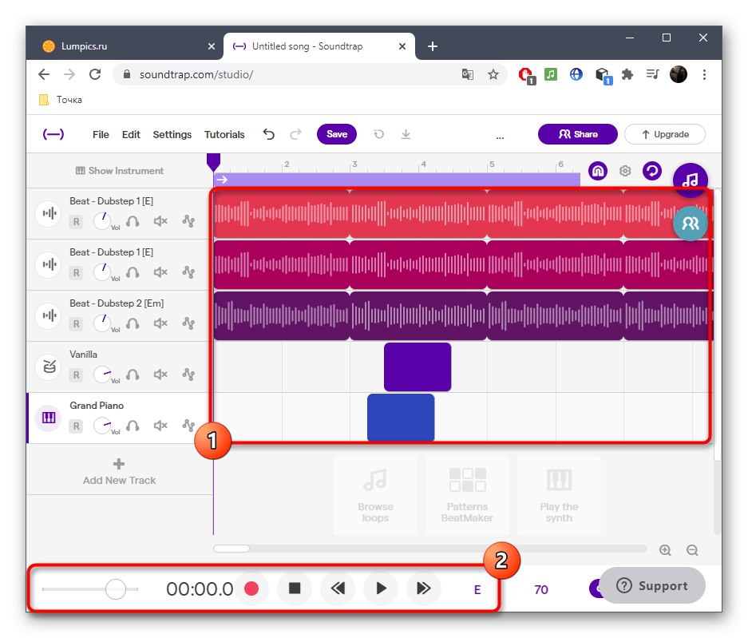
Task: Open automation for second Beat - Dubstep 1 track
Action: 189,272
